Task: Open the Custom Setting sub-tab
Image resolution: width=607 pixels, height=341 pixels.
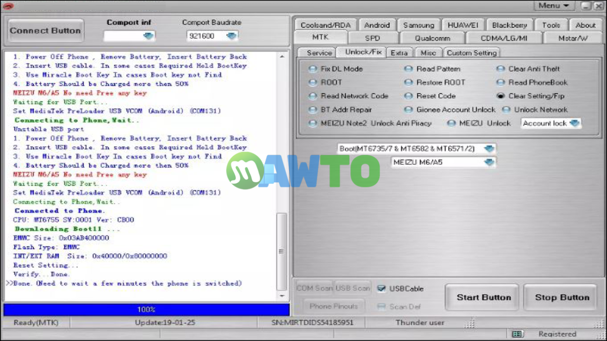Action: (472, 53)
